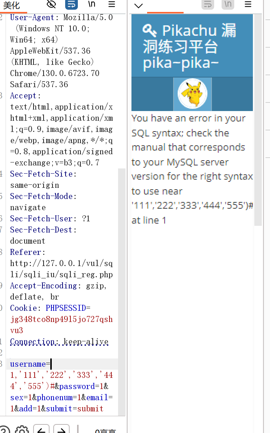This screenshot has width=270, height=433.
Task: Click the \n icon in the response pane
Action: (x=228, y=5)
